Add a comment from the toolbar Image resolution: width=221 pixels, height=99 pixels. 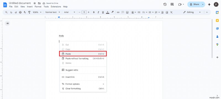(x=123, y=12)
